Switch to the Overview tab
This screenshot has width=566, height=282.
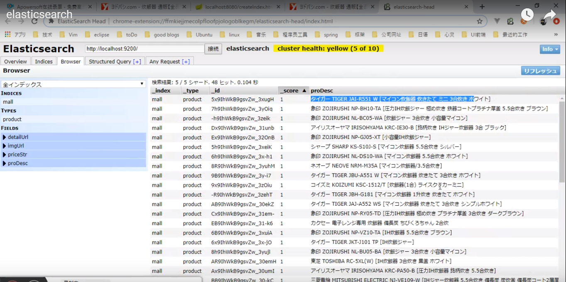[15, 61]
